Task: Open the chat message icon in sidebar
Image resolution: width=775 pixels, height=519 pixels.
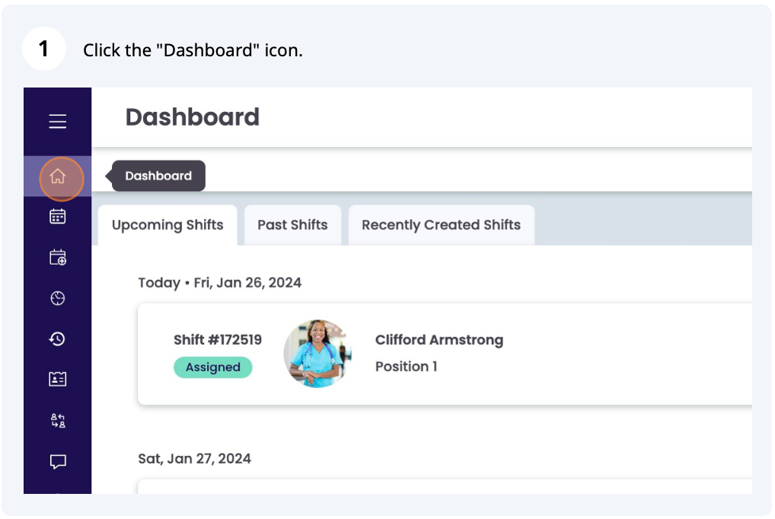Action: [x=58, y=461]
